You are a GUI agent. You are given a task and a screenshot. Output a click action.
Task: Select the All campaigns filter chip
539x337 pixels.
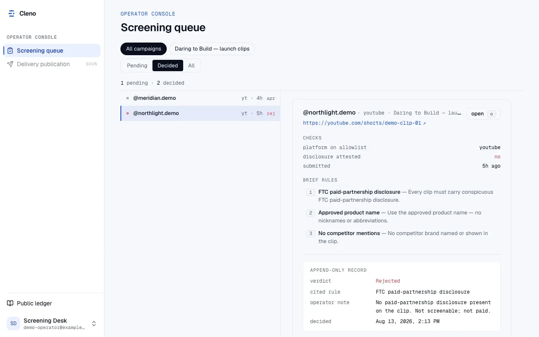(144, 49)
